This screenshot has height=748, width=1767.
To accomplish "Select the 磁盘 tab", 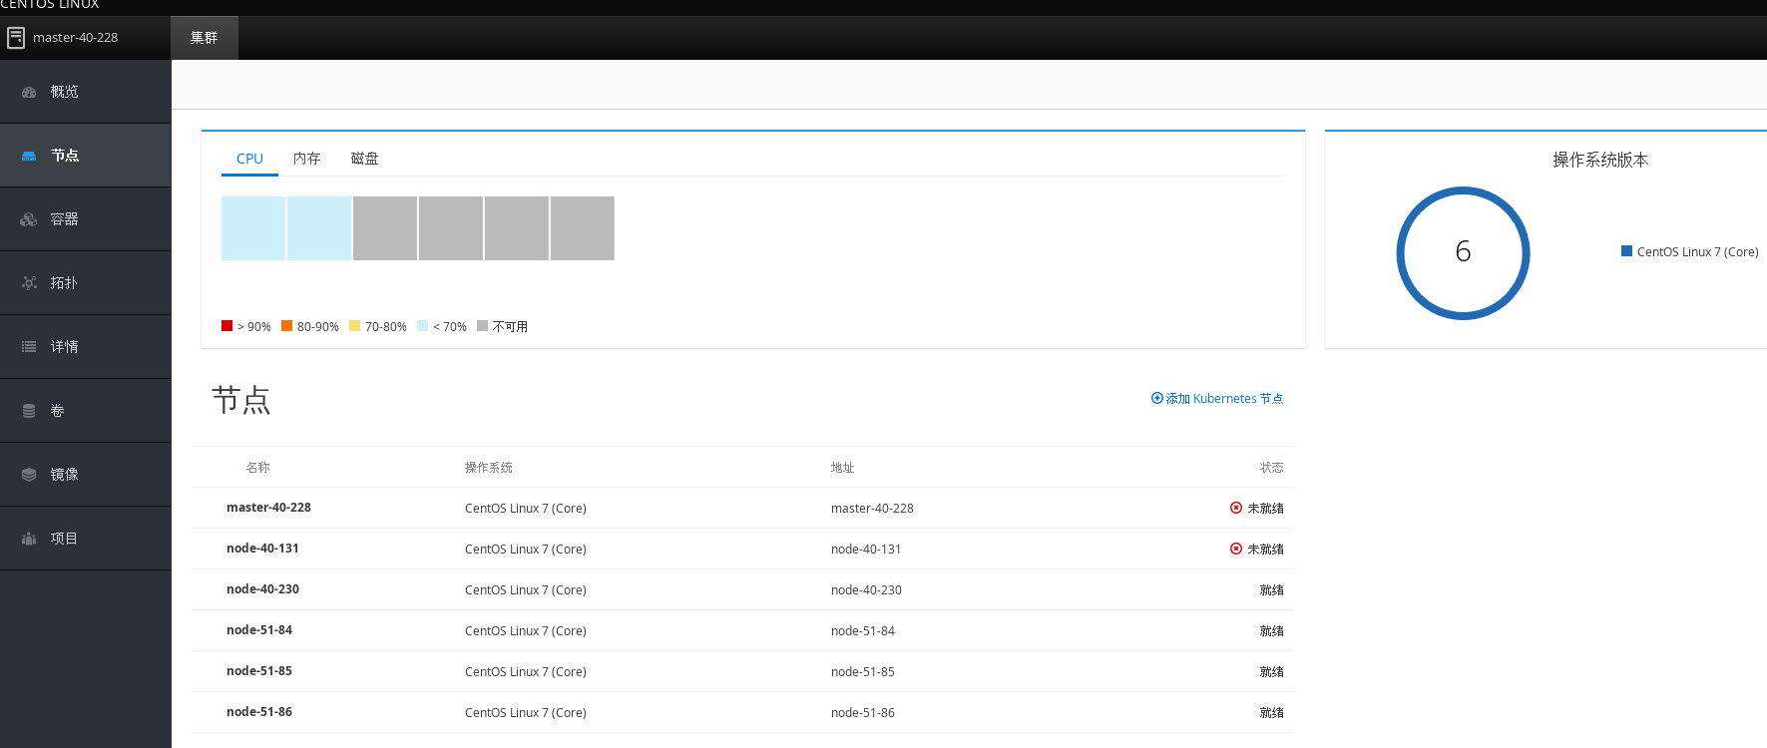I will [364, 159].
